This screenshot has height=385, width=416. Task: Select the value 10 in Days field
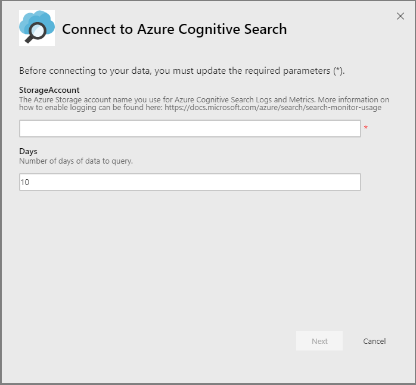click(25, 182)
